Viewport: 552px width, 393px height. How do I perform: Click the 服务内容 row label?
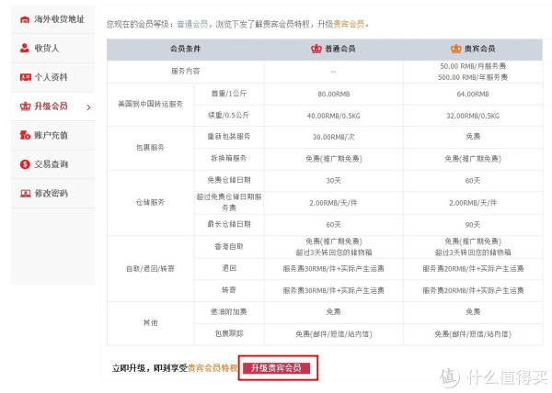(185, 72)
